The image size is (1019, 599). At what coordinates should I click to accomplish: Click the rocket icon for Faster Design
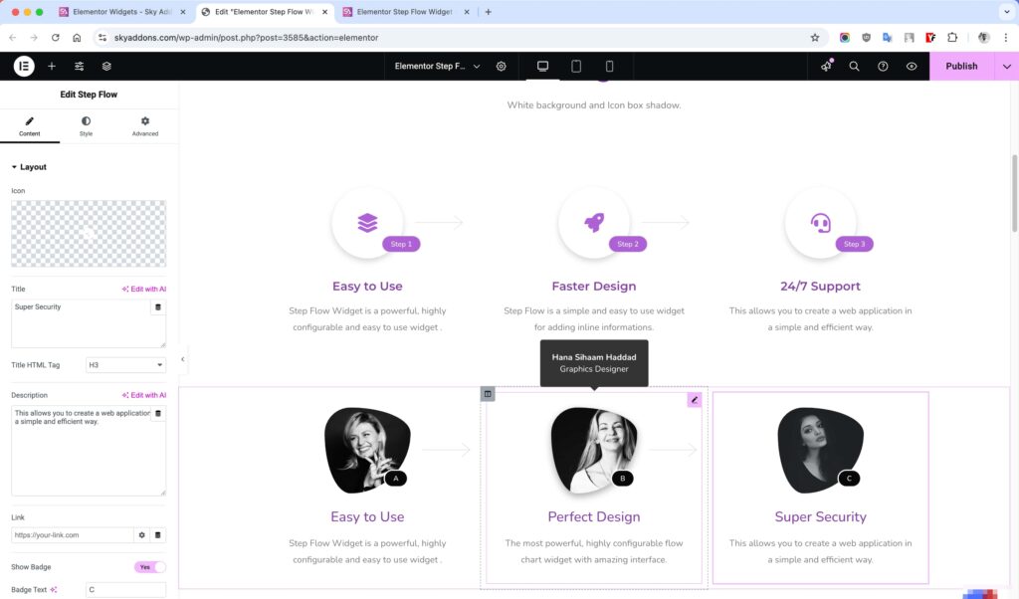point(594,222)
